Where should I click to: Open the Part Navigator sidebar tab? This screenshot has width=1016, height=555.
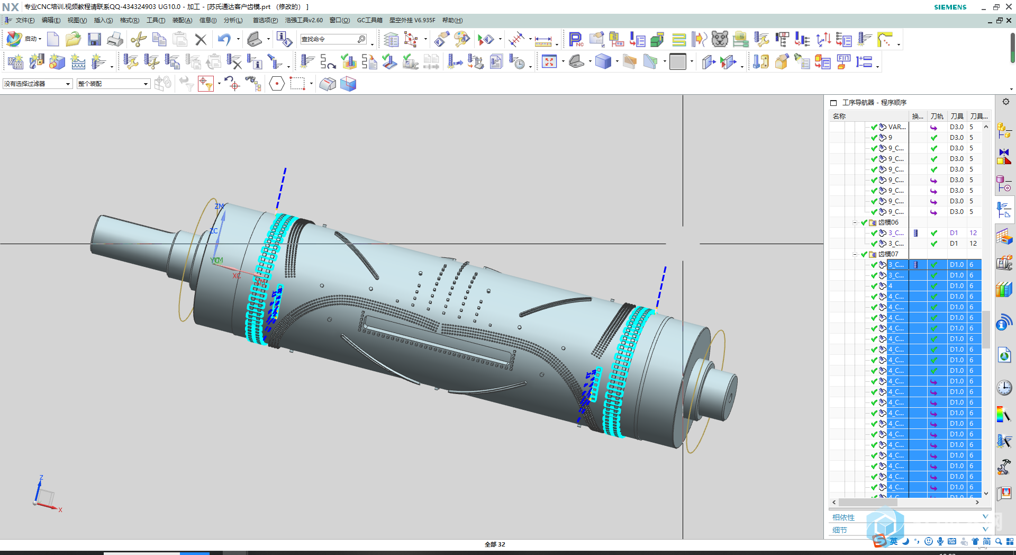[x=1004, y=184]
